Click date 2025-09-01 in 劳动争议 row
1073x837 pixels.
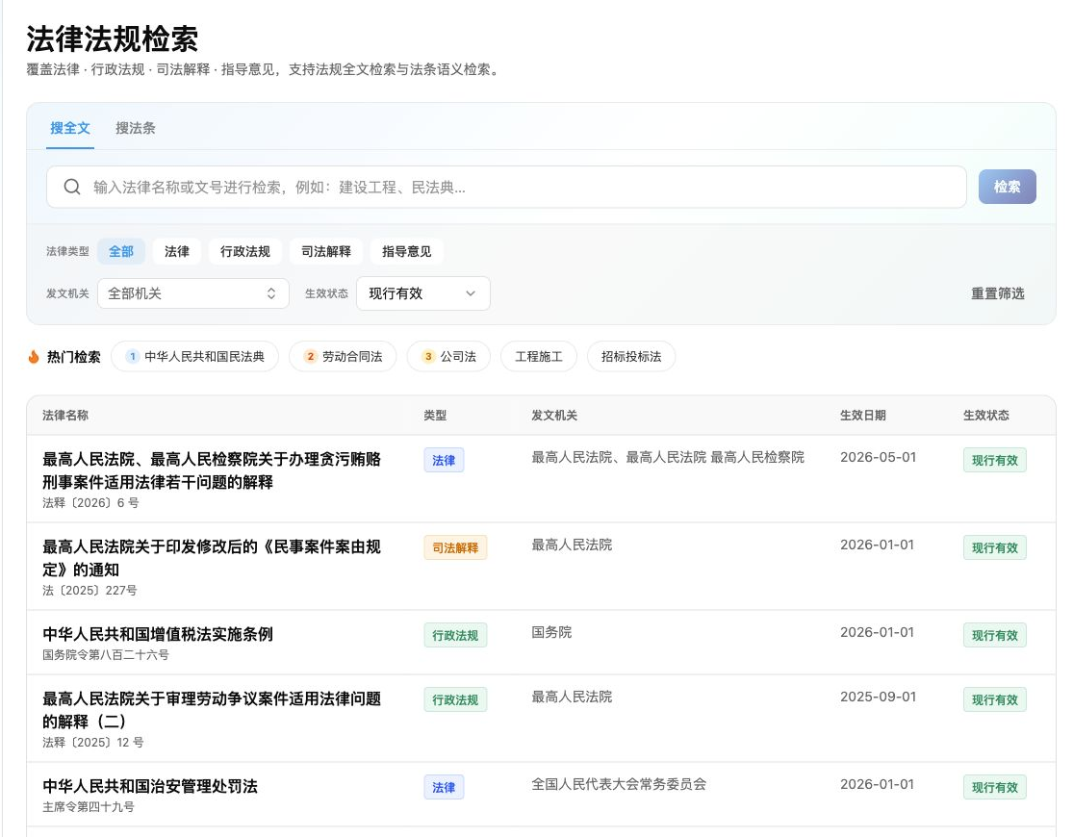tap(878, 697)
